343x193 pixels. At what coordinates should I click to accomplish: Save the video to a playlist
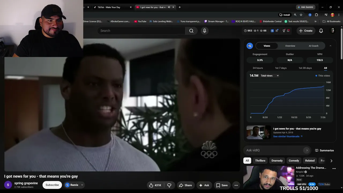(222, 185)
